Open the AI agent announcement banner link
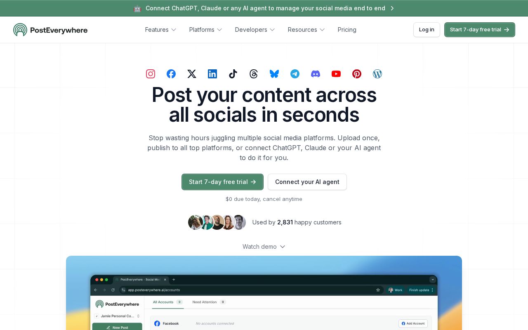 (x=264, y=8)
